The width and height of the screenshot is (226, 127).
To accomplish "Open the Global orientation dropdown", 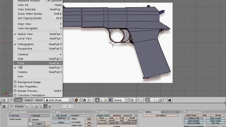I will [120, 100].
